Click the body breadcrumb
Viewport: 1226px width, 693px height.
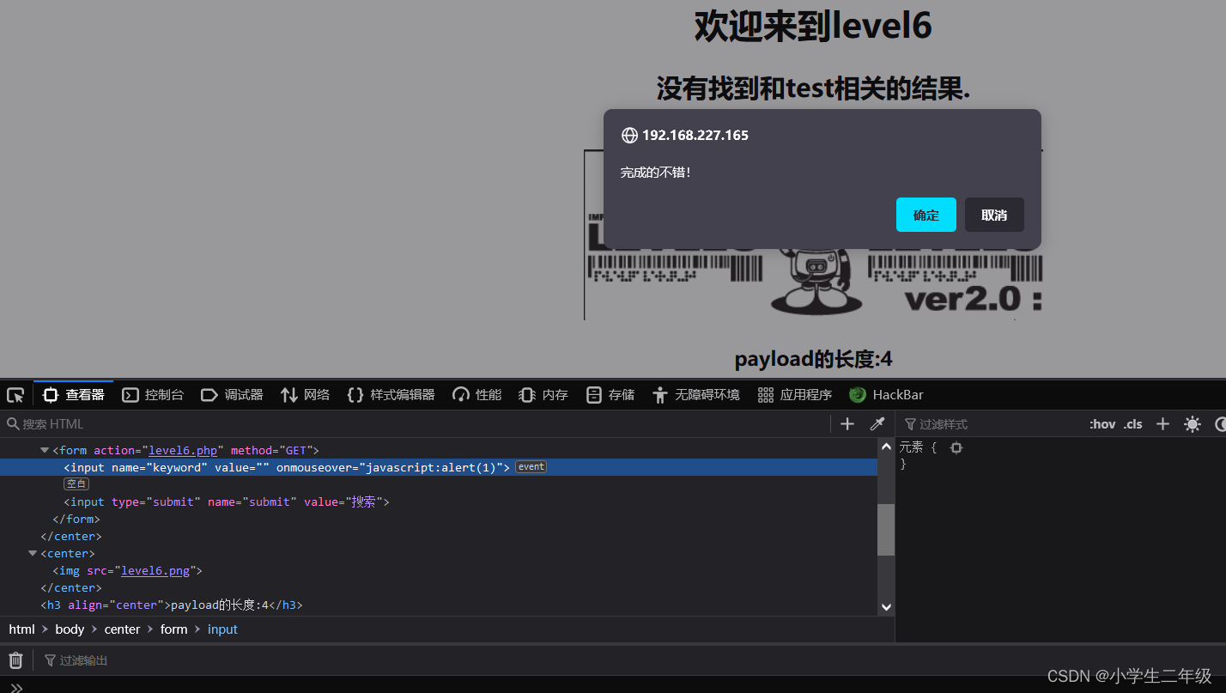pyautogui.click(x=70, y=629)
